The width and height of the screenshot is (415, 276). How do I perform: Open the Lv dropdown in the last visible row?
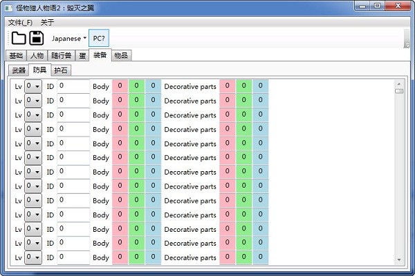point(33,257)
